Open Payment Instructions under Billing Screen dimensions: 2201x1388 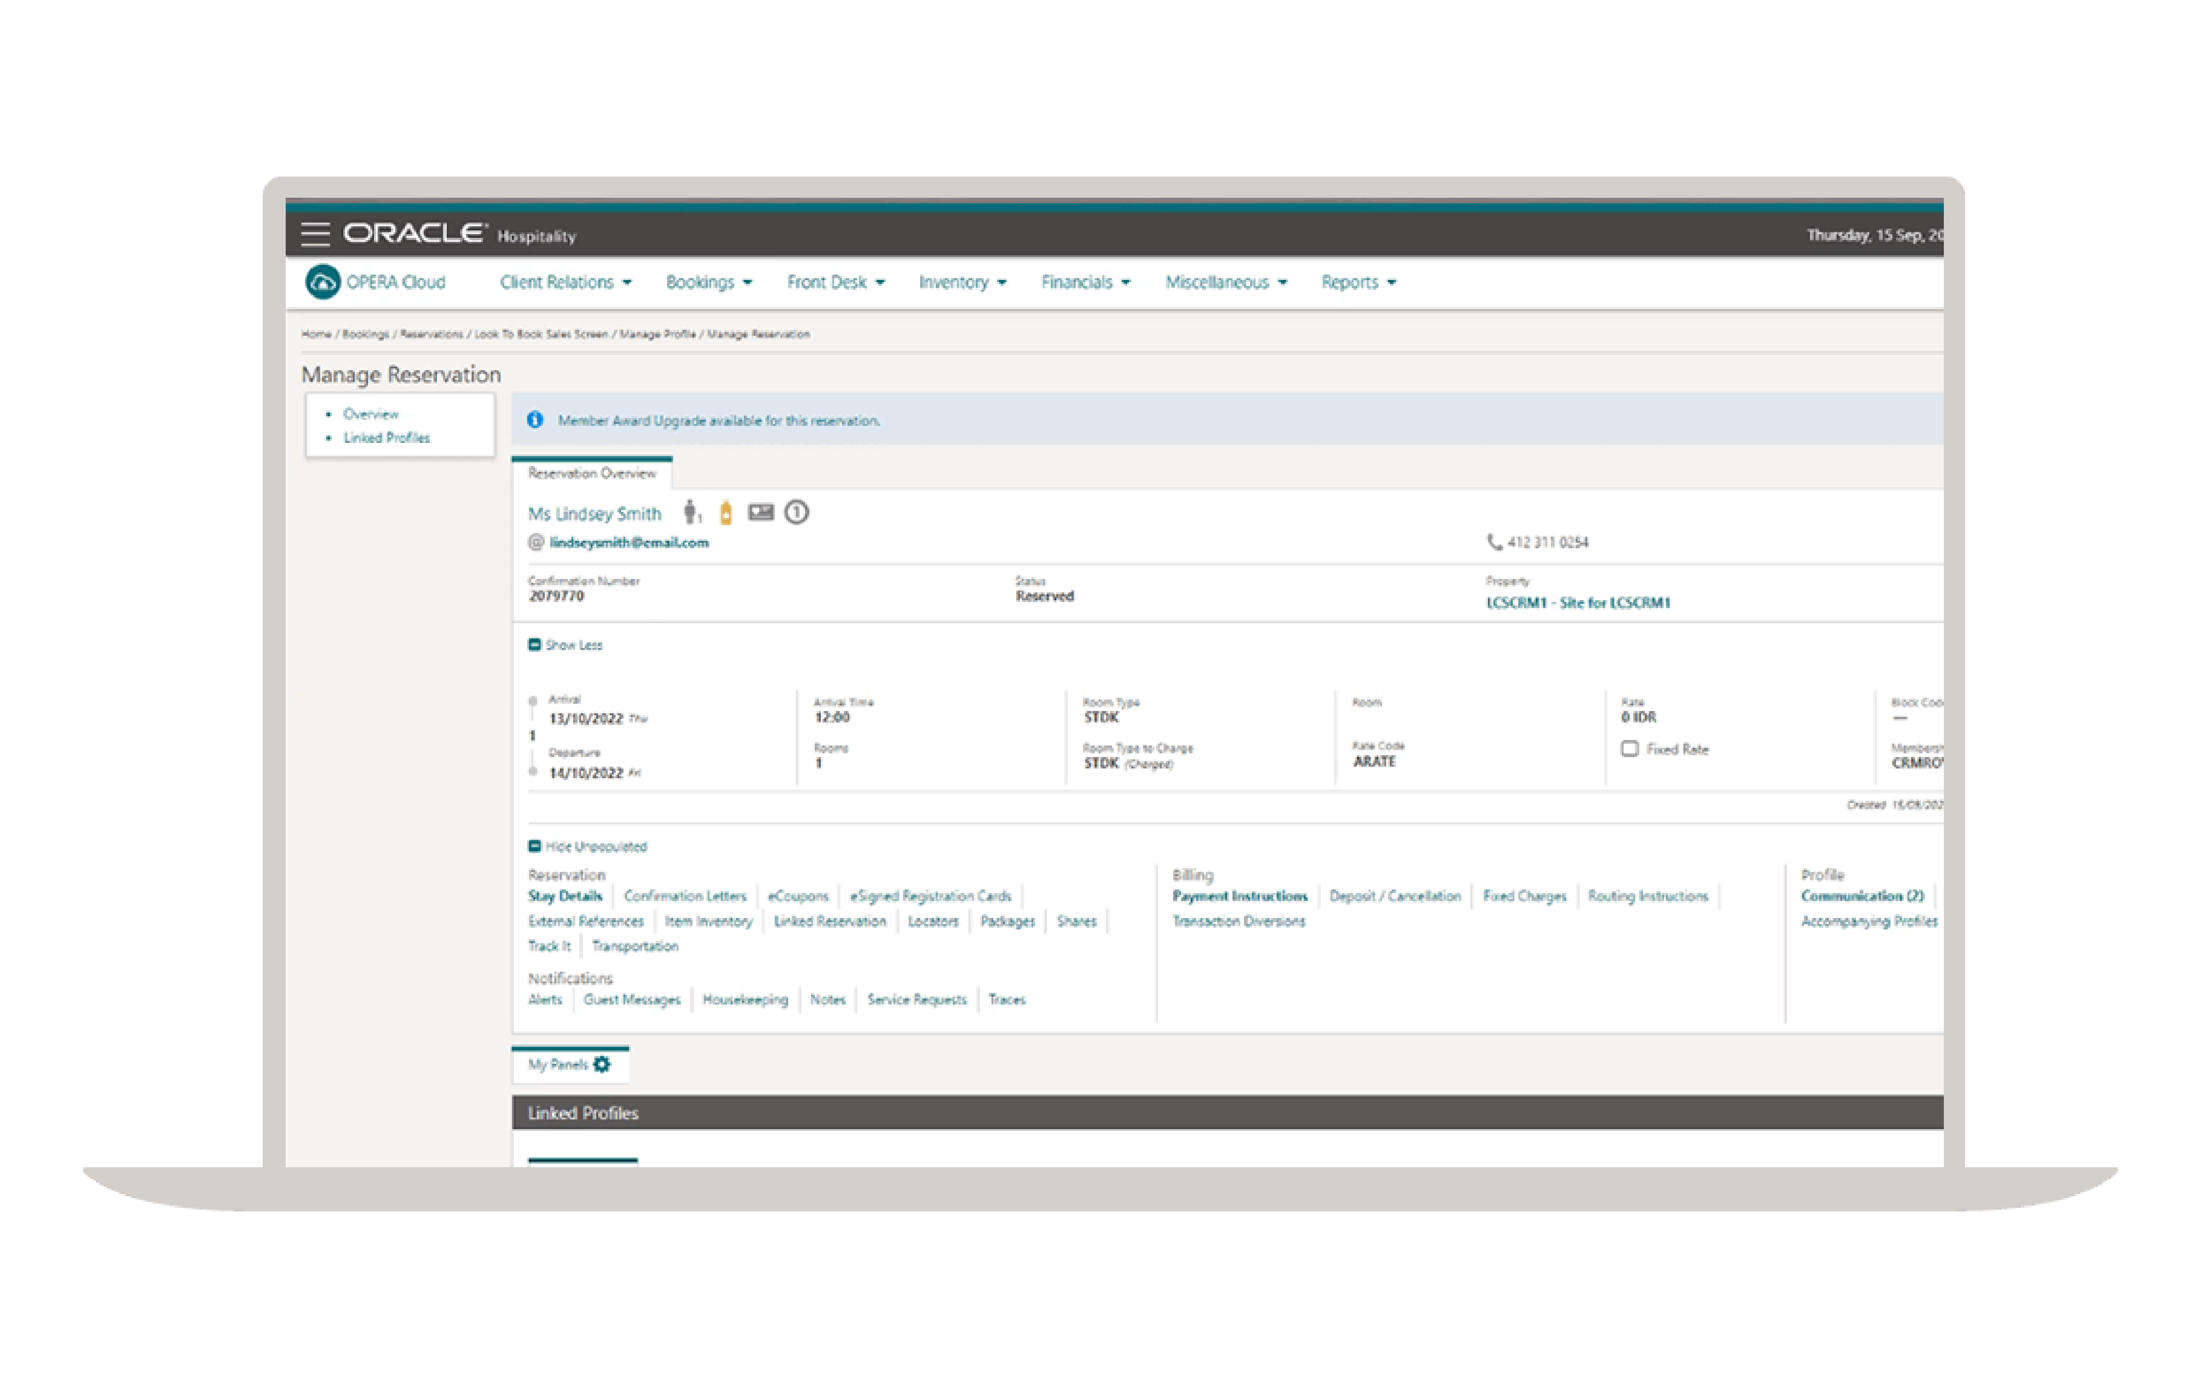point(1239,895)
